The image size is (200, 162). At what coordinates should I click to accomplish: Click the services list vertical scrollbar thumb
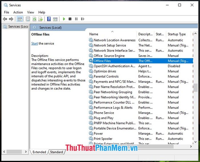click(x=195, y=88)
